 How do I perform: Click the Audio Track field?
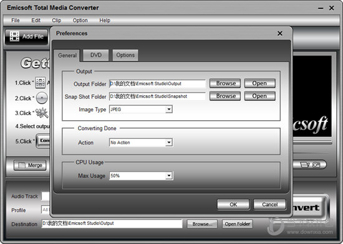point(46,196)
